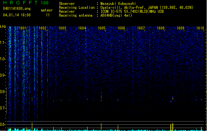
Task: Click the Receiver label
Action: click(x=67, y=11)
